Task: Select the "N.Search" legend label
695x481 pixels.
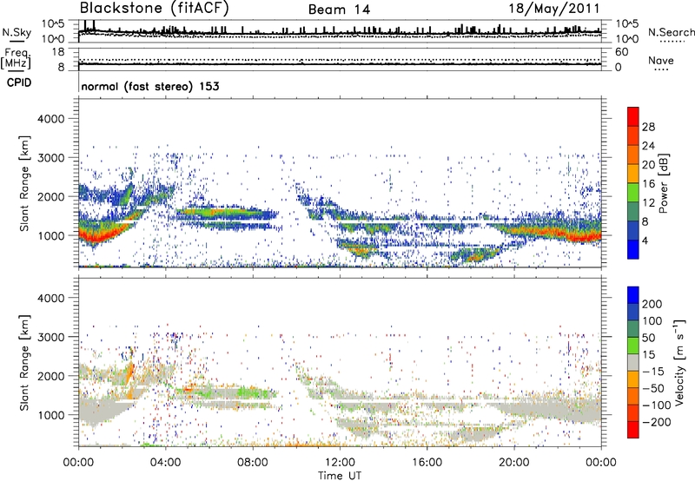Action: (x=672, y=32)
